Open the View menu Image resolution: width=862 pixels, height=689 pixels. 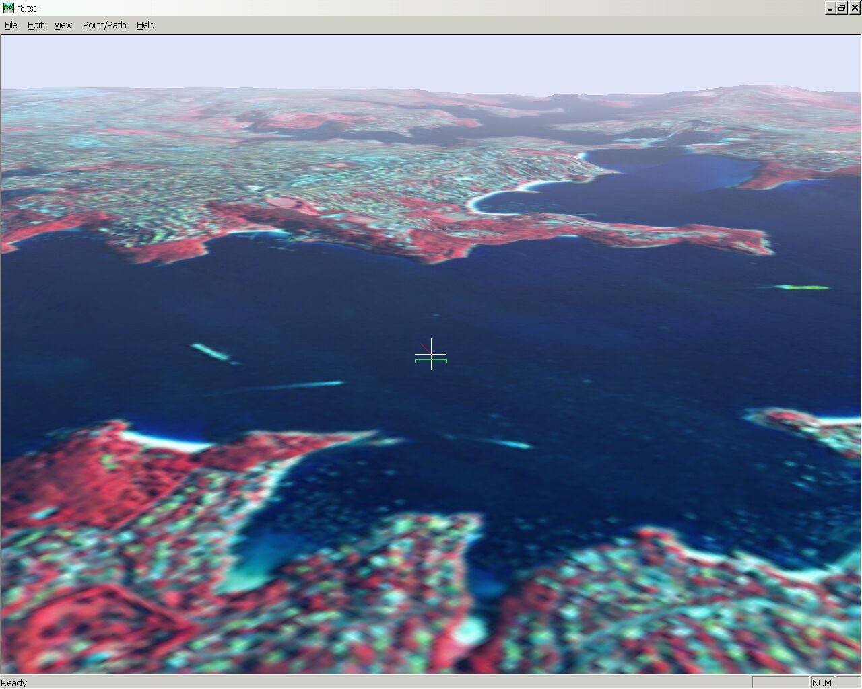pos(63,25)
